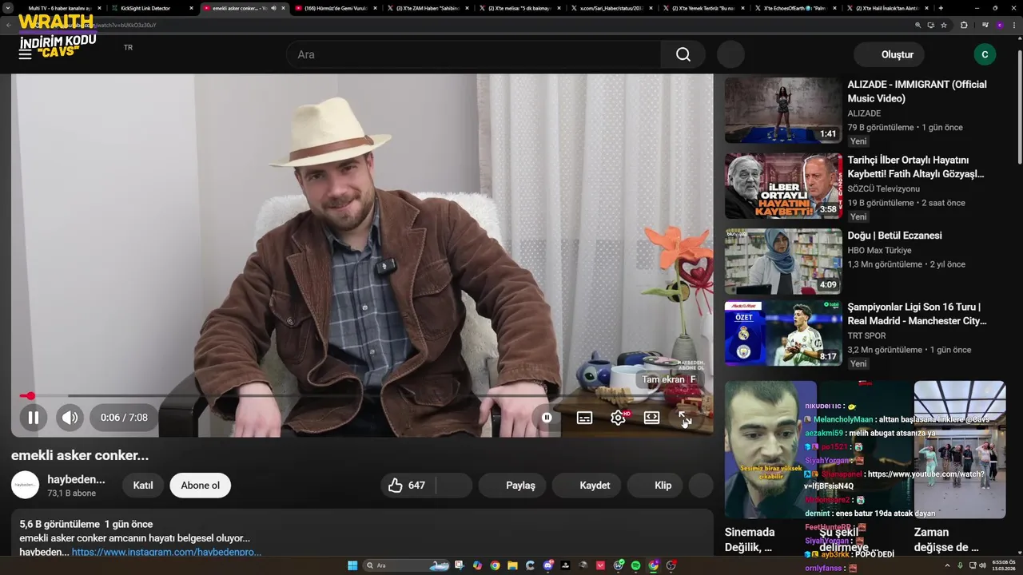Open the green C account avatar
The image size is (1023, 575).
coord(985,54)
